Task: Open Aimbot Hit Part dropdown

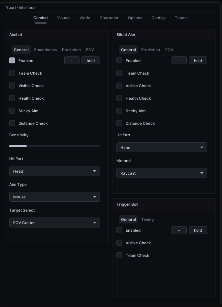Action: [54, 171]
